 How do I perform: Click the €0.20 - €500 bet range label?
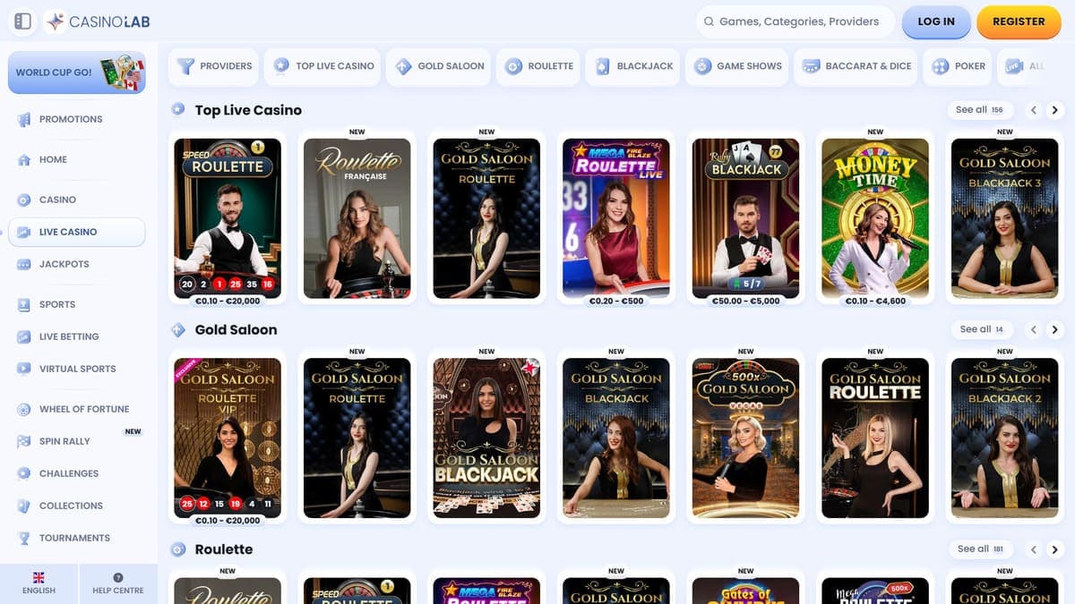[x=616, y=302]
